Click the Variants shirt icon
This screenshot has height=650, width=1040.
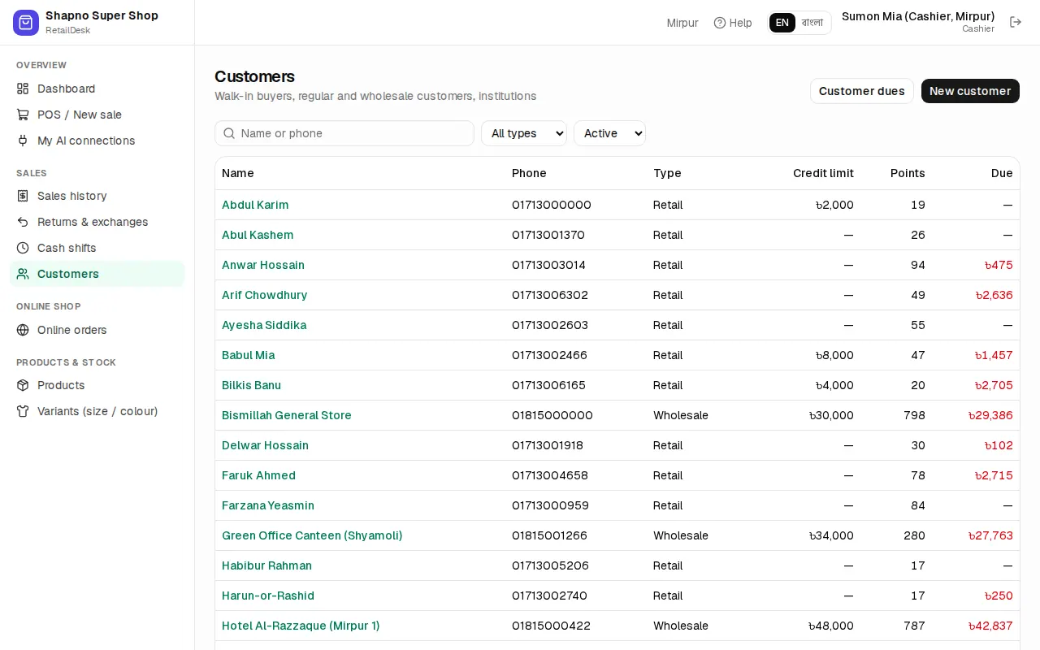pyautogui.click(x=23, y=411)
